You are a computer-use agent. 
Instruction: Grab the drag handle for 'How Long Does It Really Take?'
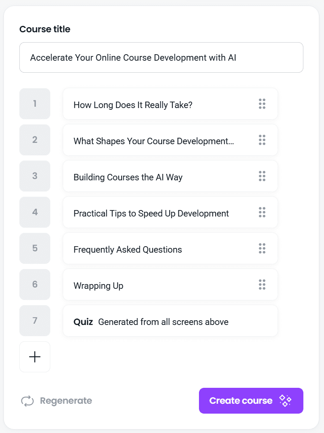click(x=262, y=104)
